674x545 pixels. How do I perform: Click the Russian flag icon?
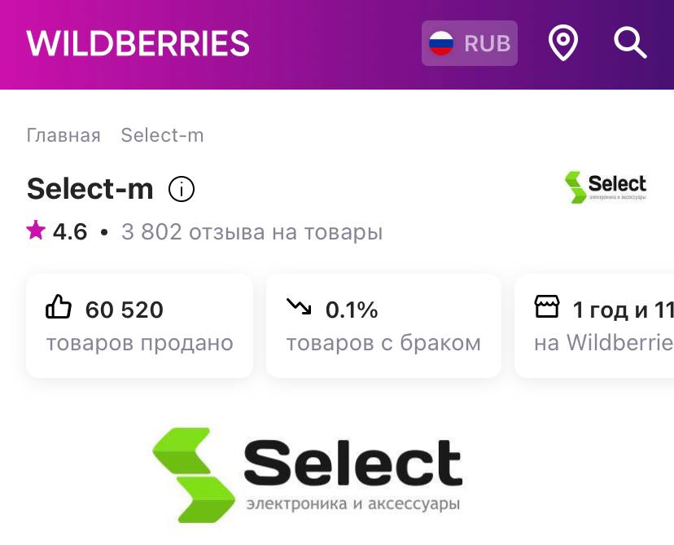(x=441, y=43)
